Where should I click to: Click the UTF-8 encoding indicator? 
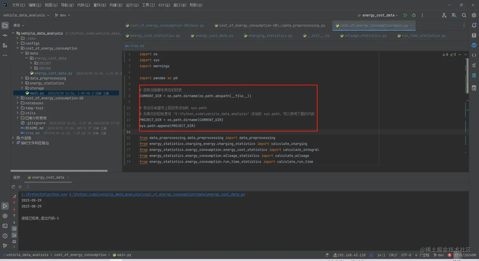(x=406, y=255)
